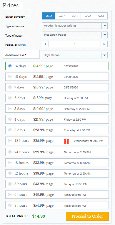
Task: Choose the 7 days deadline radio button
Action: pos(10,87)
